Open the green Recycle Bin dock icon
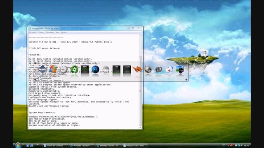Image resolution: width=264 pixels, height=148 pixels. tap(74, 69)
